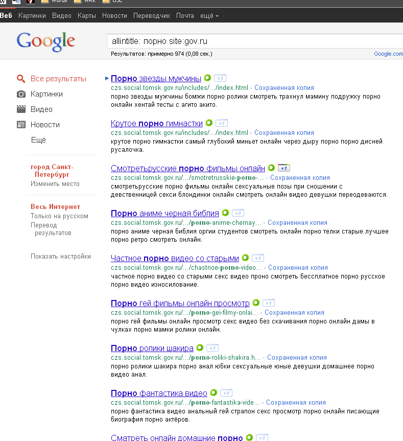Click +1 button for 'черная библия' result

238,213
